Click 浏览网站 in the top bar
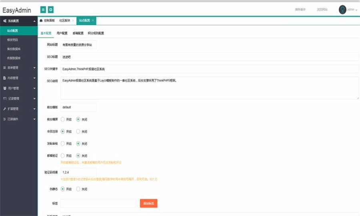 (x=322, y=10)
